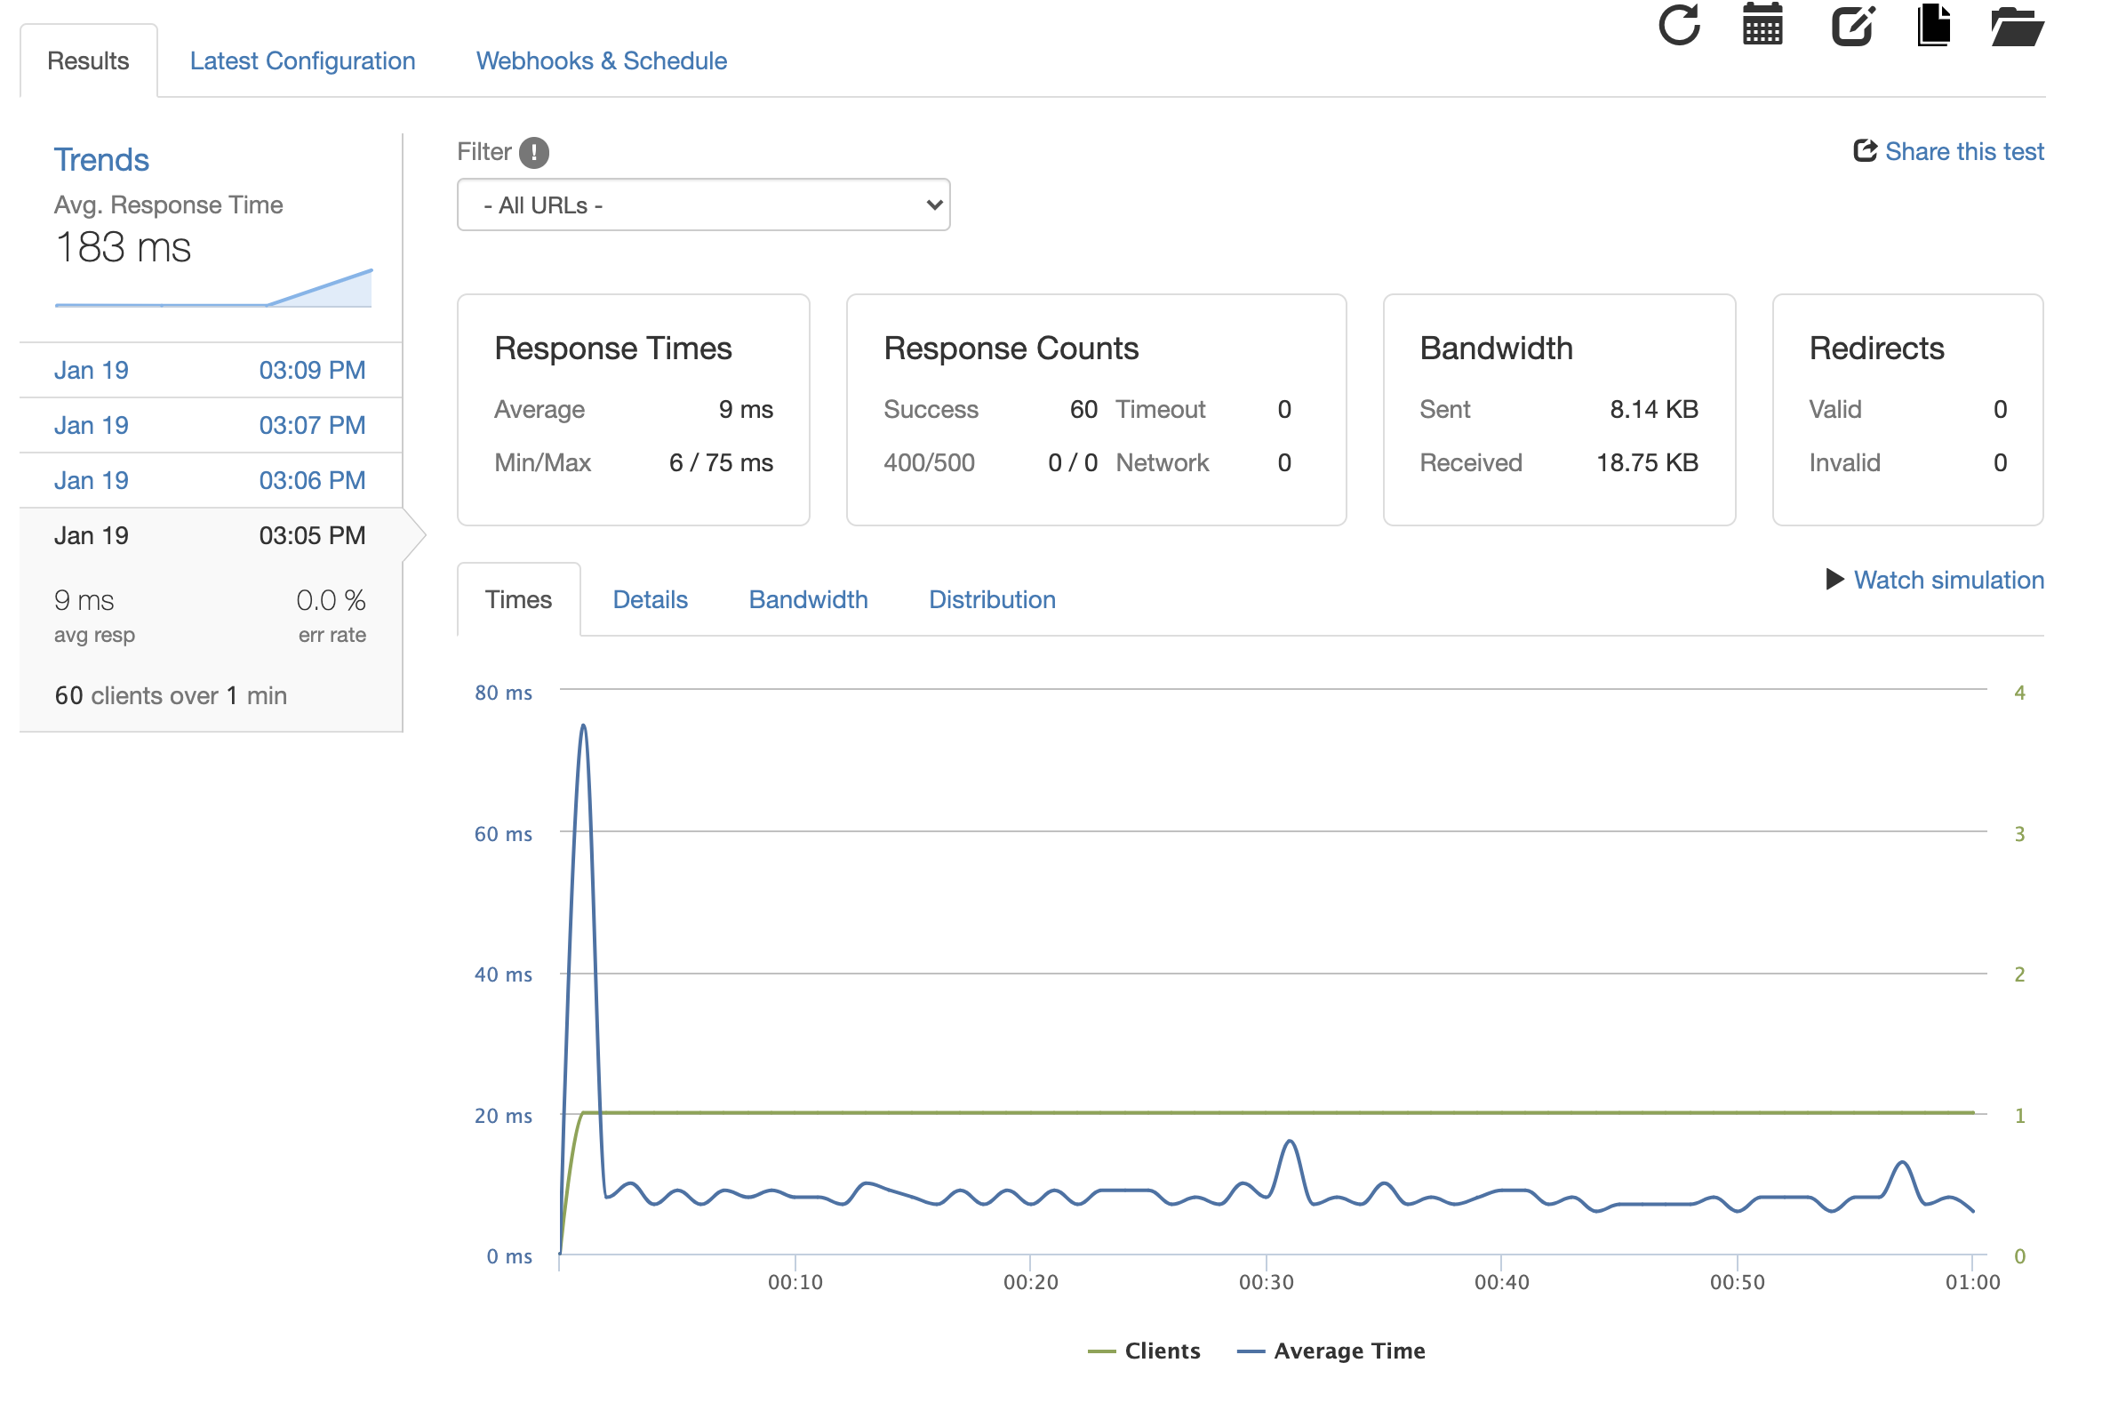This screenshot has height=1403, width=2126.
Task: Click the Received 18.75 KB value
Action: click(x=1647, y=462)
